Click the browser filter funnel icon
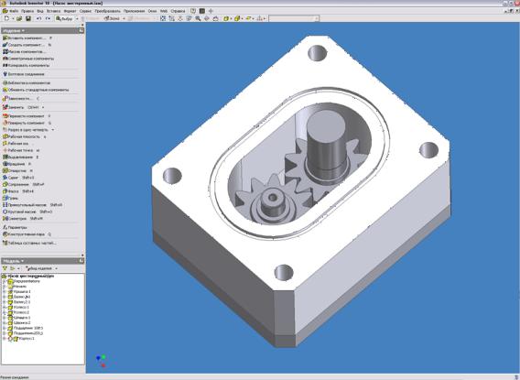 [5, 268]
